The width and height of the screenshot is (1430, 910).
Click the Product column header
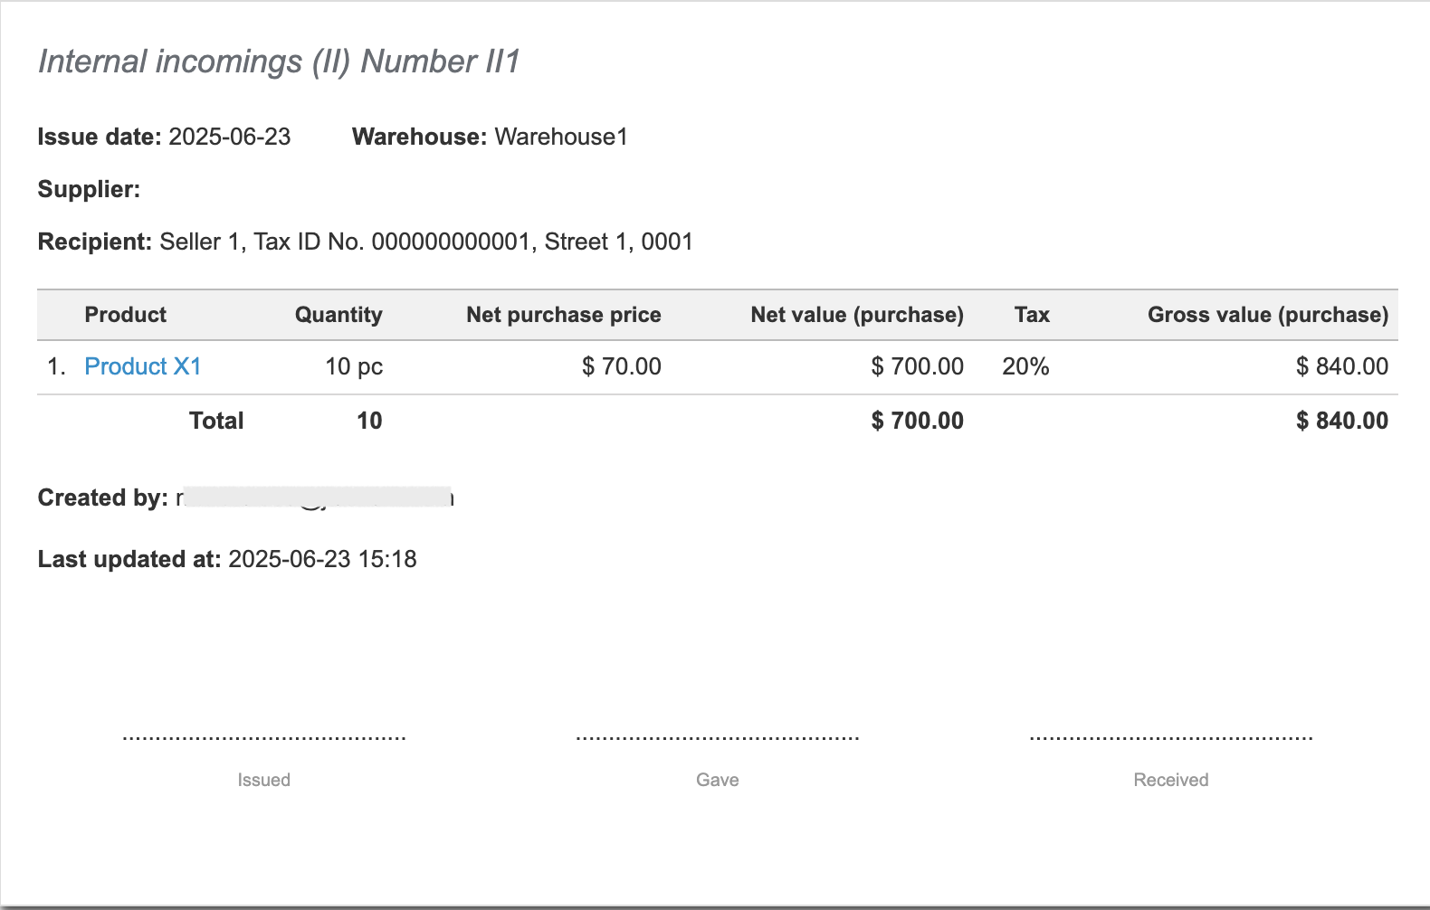pos(125,315)
